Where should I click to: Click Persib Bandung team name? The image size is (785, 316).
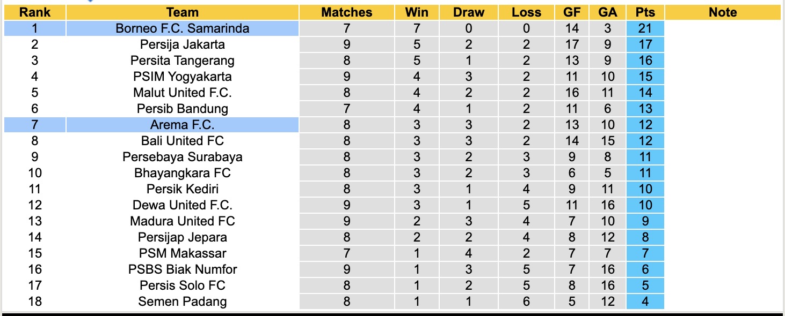click(x=183, y=109)
